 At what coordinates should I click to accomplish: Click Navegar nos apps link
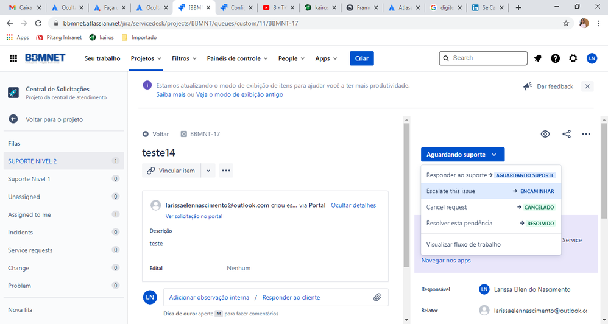coord(446,261)
